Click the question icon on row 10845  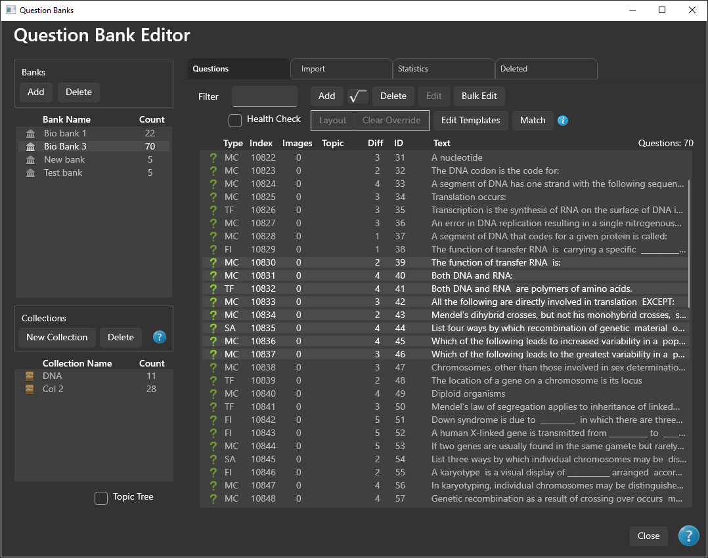(213, 459)
